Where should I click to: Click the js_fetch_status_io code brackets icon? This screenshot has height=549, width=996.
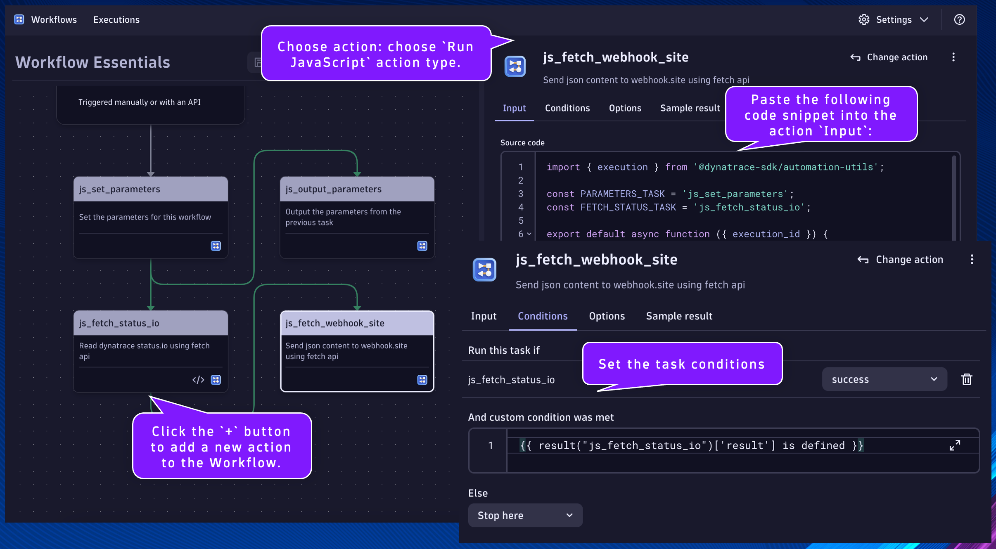(x=198, y=380)
